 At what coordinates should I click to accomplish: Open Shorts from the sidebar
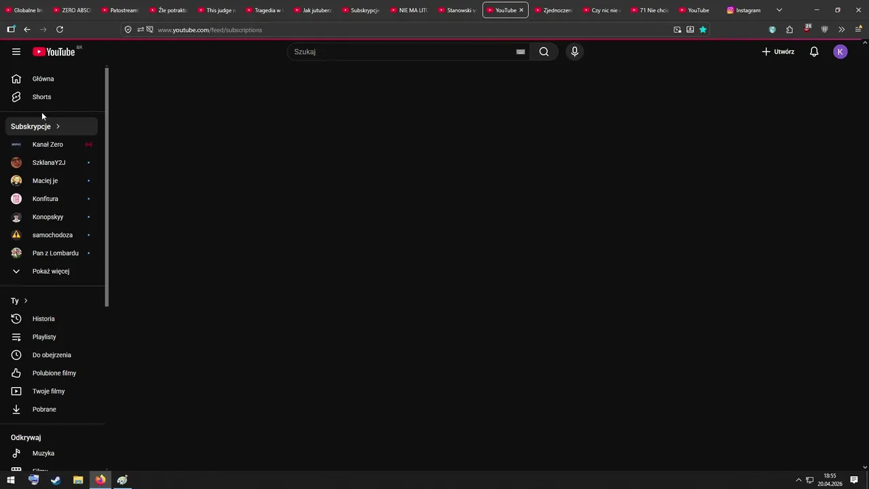(x=52, y=97)
